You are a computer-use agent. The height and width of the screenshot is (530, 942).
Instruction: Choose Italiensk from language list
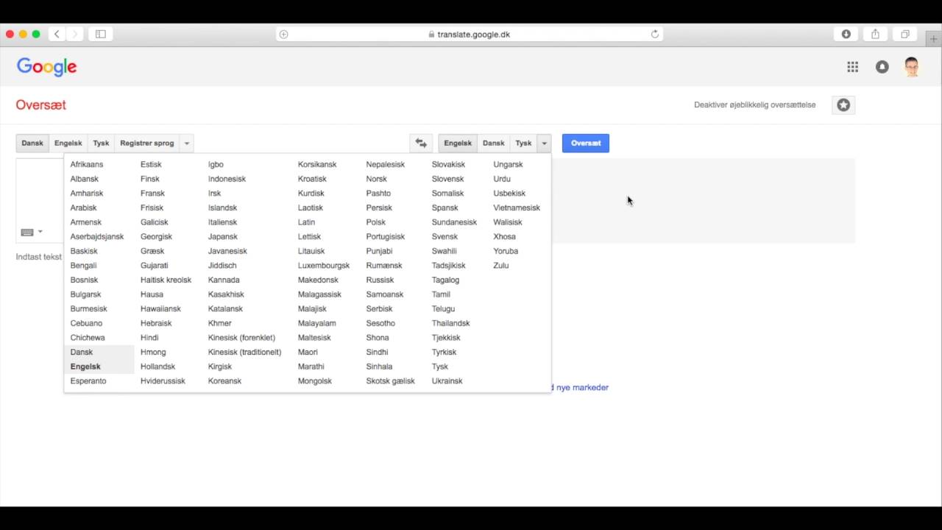pyautogui.click(x=222, y=222)
